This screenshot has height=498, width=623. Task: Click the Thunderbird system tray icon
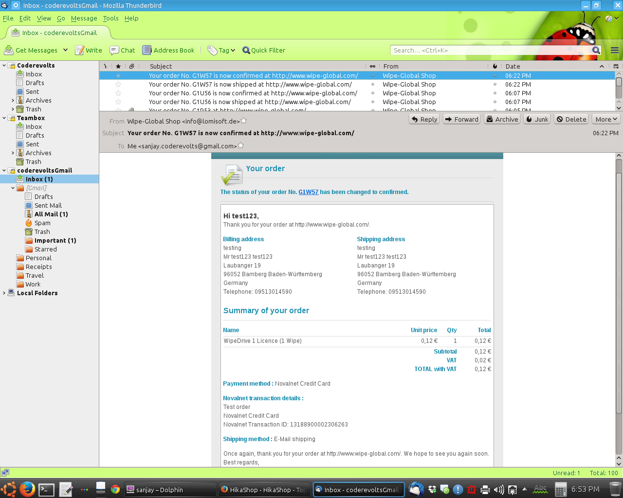tap(416, 489)
